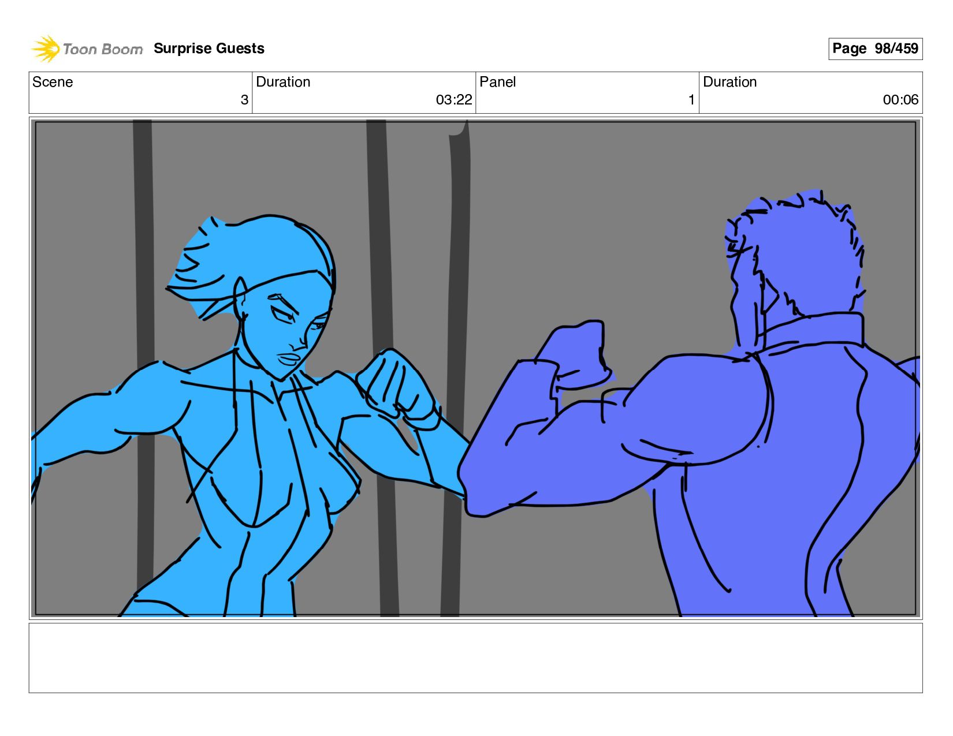
Task: Click the 'Panel' header label
Action: click(x=497, y=82)
